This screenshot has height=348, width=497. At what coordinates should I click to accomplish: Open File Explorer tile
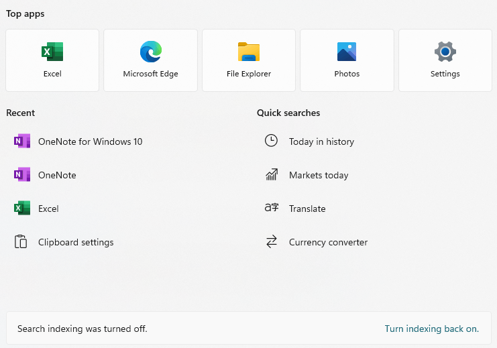tap(249, 60)
